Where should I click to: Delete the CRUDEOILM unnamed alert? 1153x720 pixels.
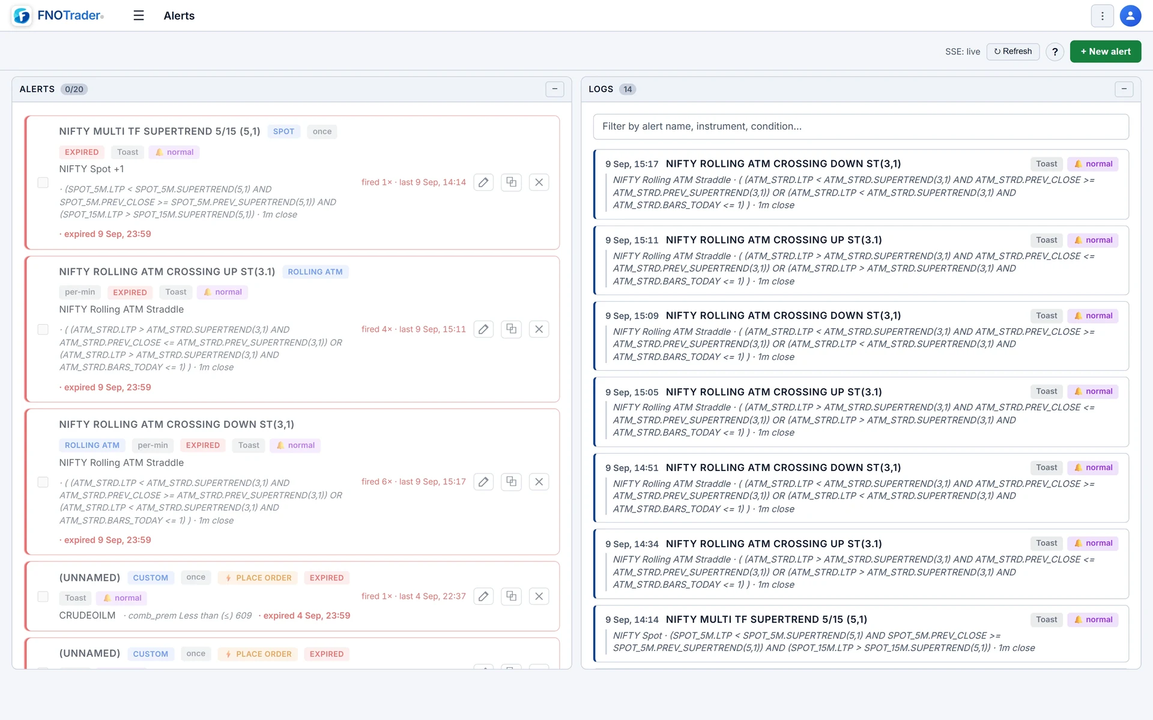pos(539,596)
